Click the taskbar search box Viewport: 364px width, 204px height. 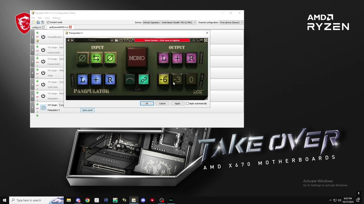click(36, 200)
